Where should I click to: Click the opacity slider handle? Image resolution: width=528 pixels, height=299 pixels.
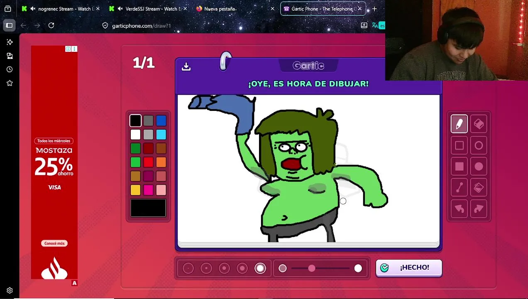(312, 269)
